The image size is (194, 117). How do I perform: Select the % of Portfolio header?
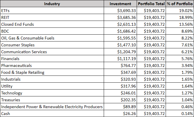pyautogui.click(x=180, y=4)
